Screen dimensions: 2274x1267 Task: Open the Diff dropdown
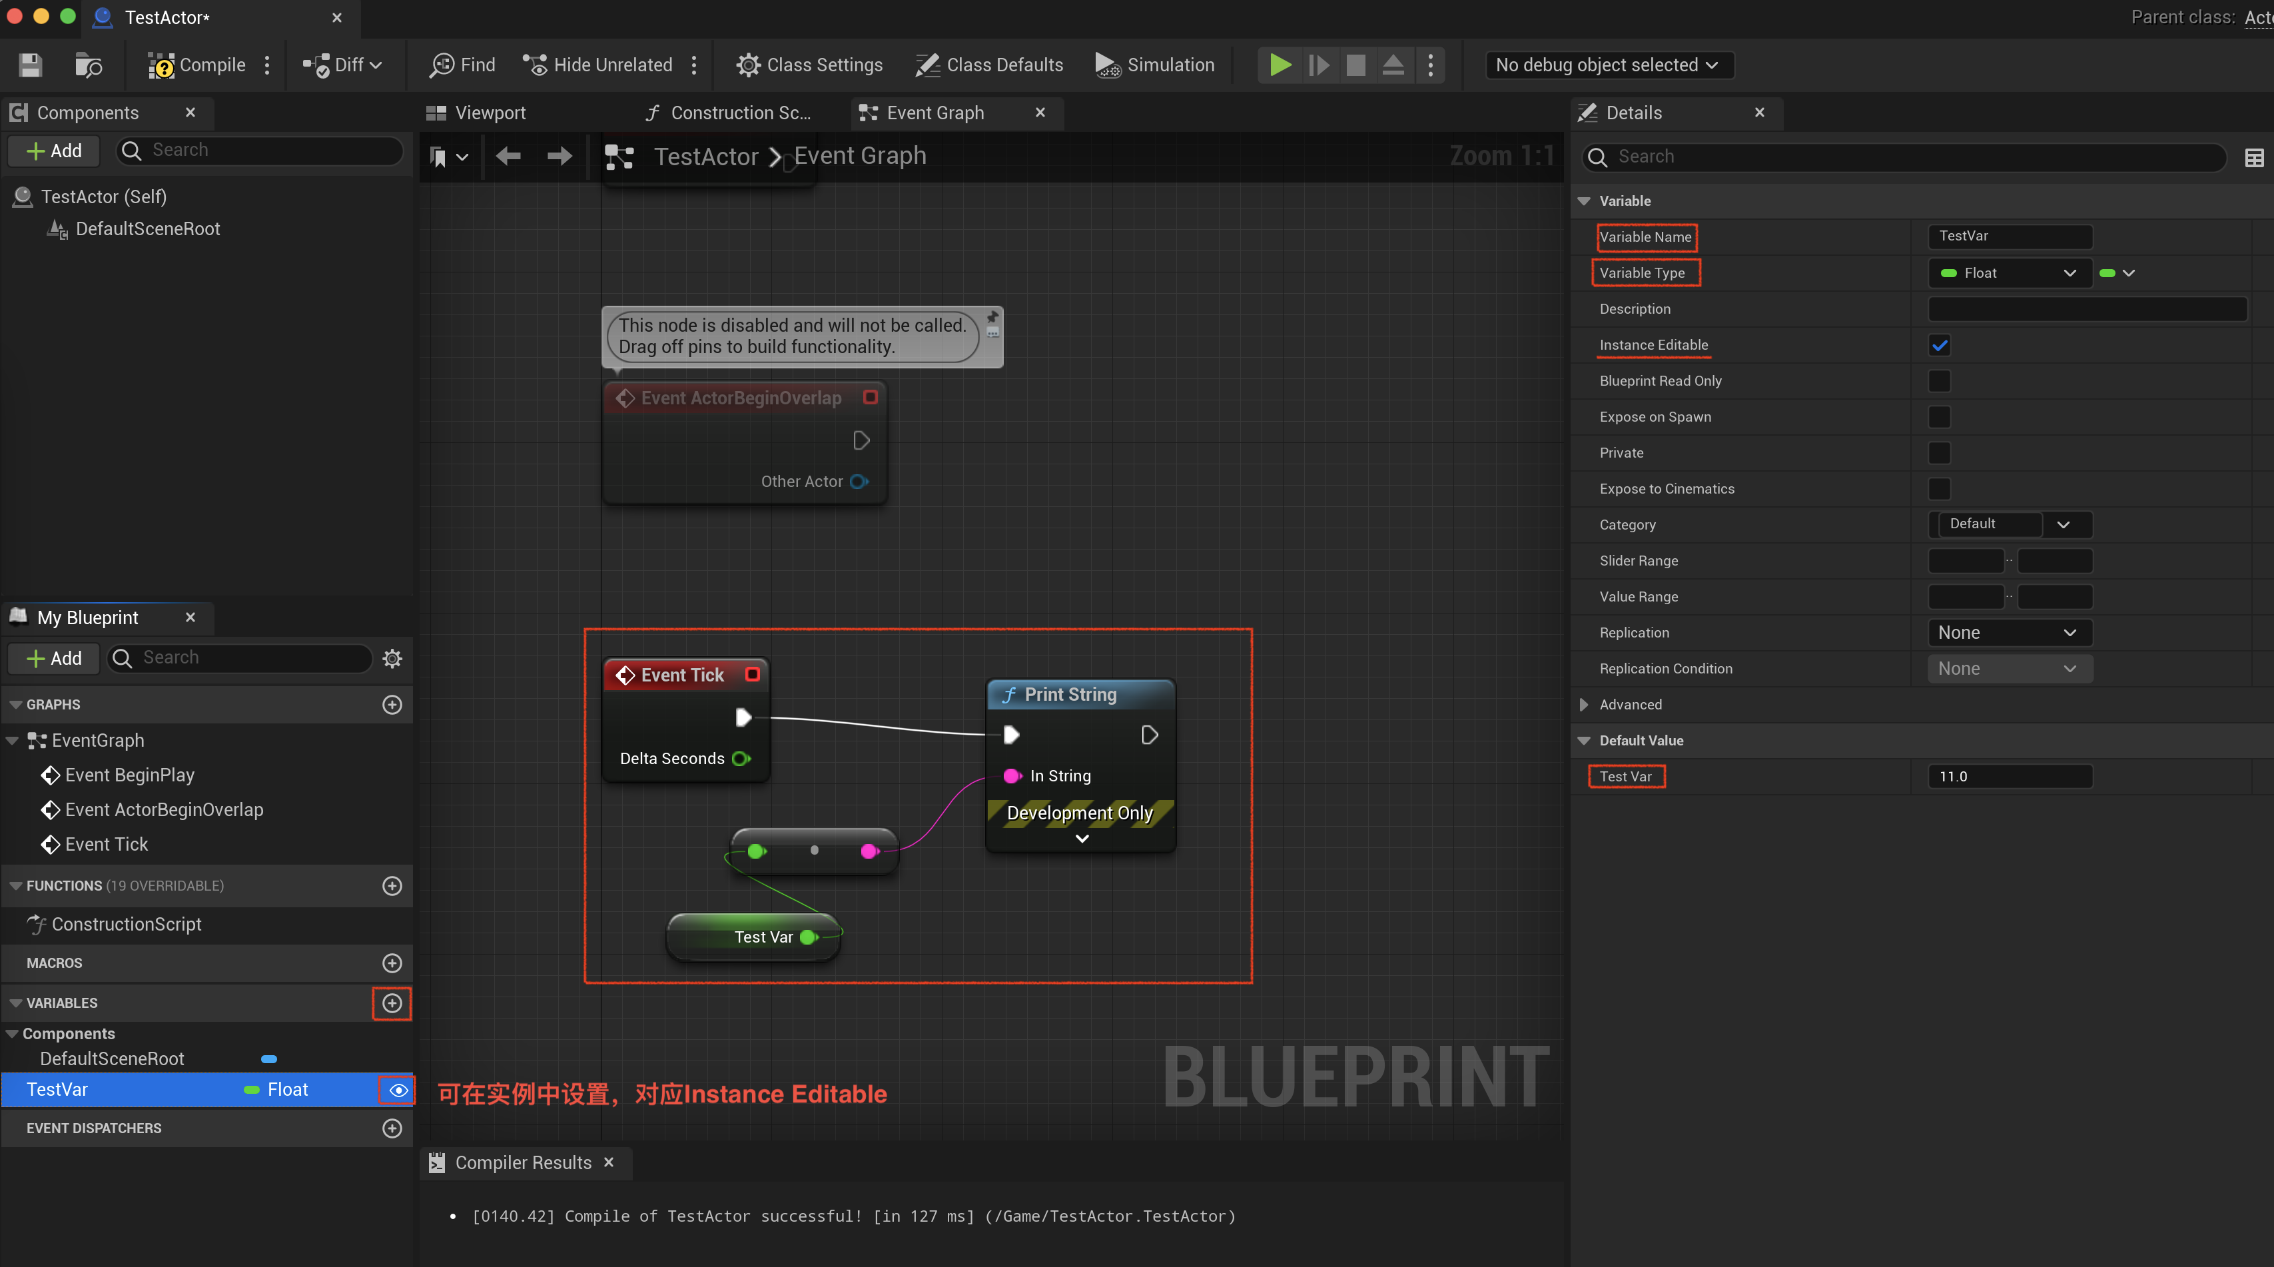[342, 65]
